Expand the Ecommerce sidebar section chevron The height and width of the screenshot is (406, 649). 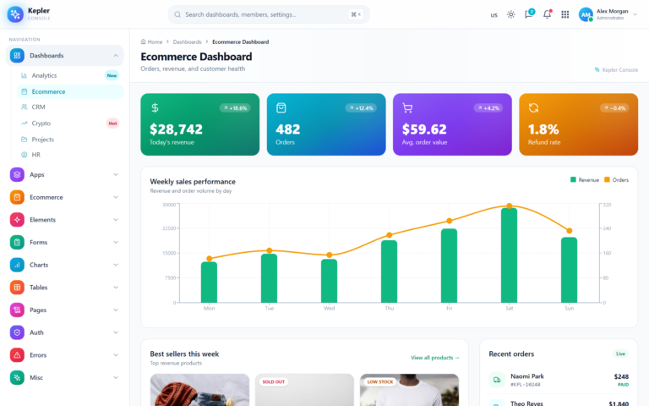116,197
